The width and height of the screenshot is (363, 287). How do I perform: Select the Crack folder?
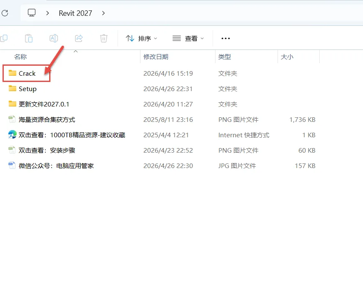[x=27, y=74]
